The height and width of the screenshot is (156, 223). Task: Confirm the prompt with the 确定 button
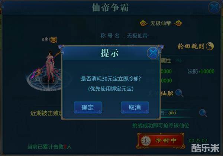click(x=88, y=108)
